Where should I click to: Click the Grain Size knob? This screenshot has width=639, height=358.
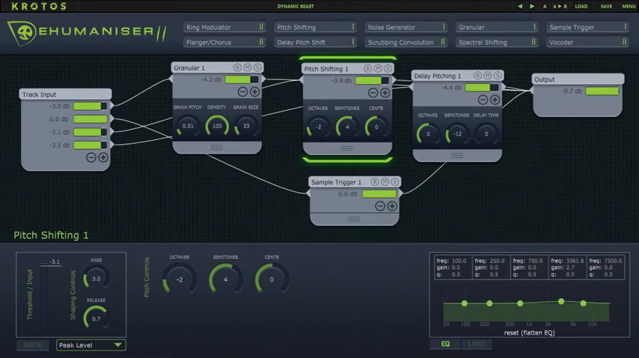(246, 126)
